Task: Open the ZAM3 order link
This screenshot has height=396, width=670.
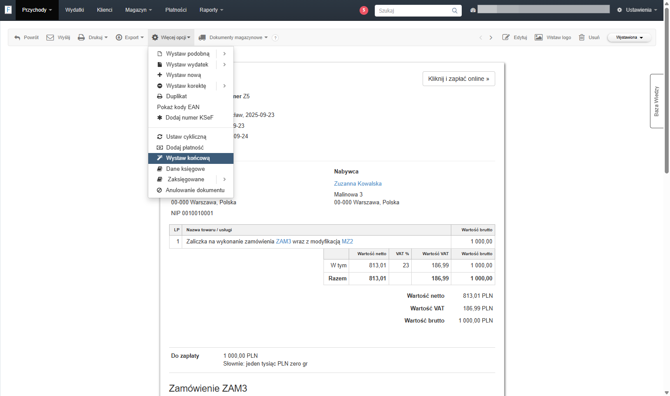Action: (283, 242)
